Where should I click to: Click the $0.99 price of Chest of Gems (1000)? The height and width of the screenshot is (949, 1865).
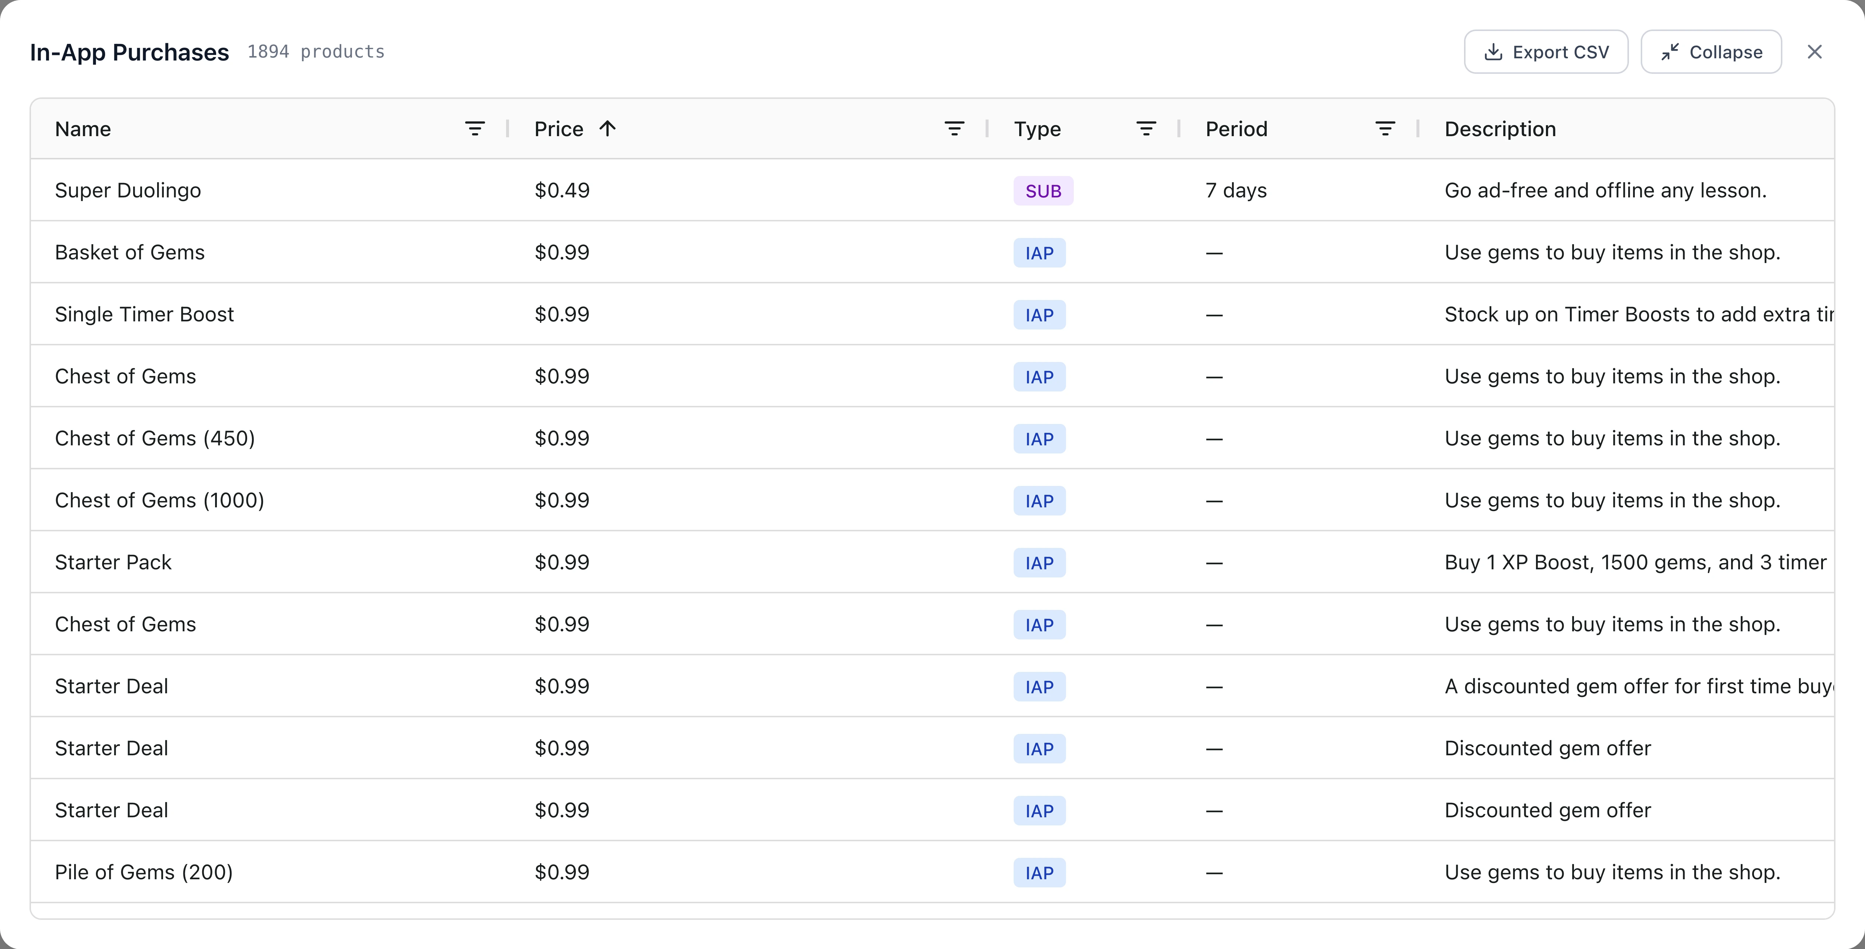(562, 500)
